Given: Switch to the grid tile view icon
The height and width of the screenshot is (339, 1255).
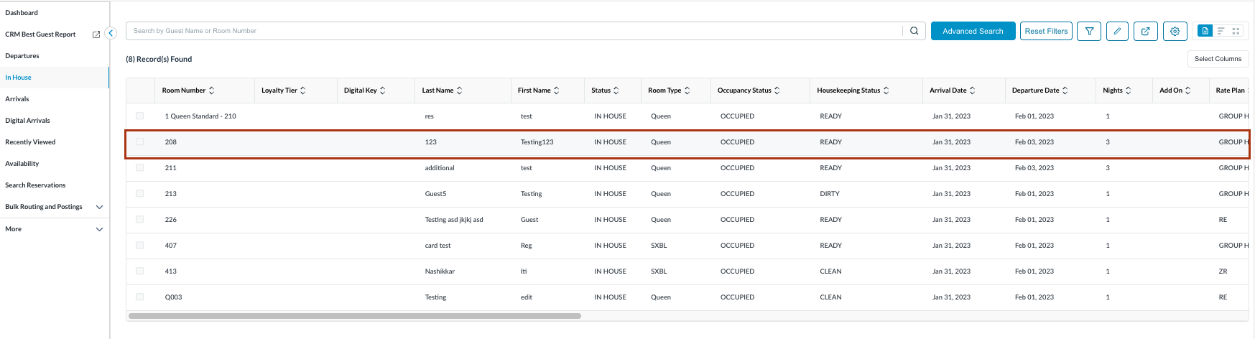Looking at the screenshot, I should [1236, 31].
